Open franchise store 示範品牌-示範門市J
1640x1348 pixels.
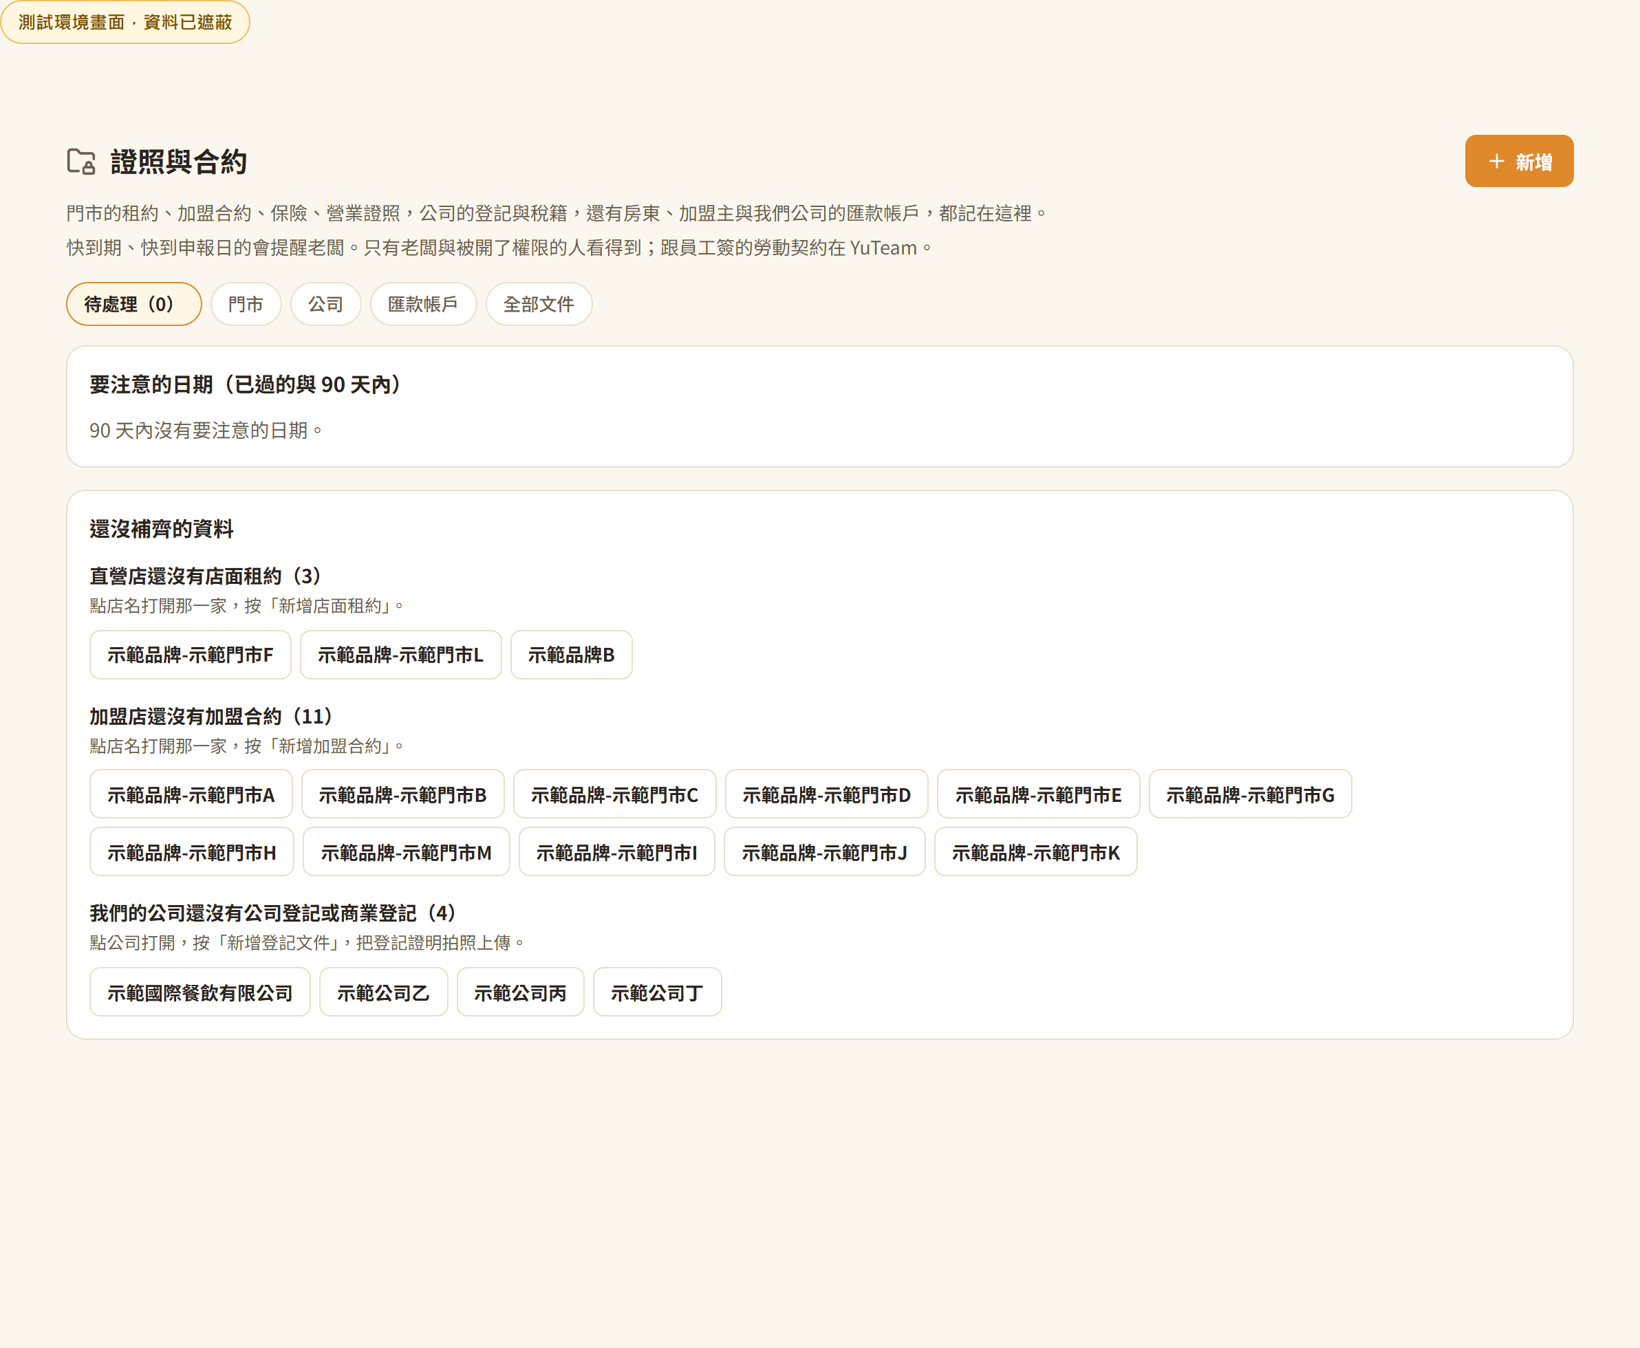[x=825, y=852]
